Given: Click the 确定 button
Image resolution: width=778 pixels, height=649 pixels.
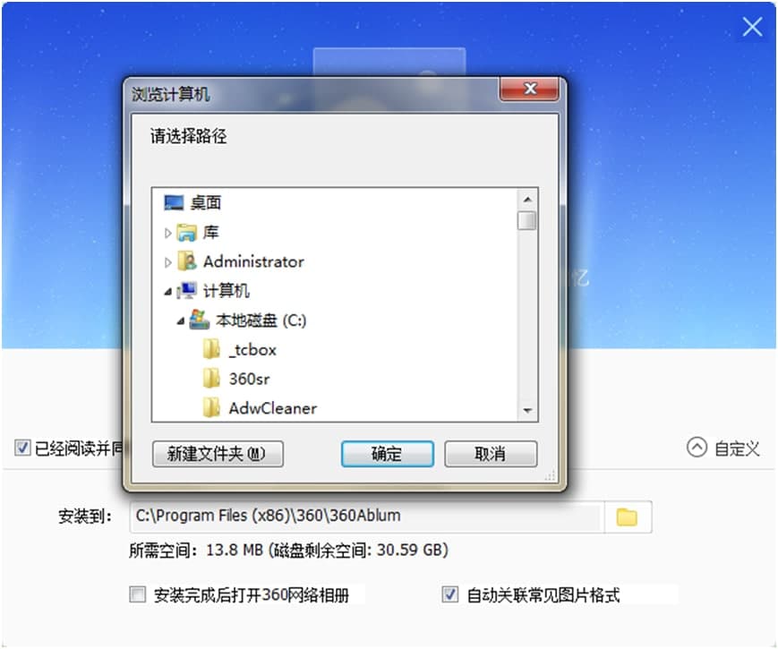Looking at the screenshot, I should [387, 454].
